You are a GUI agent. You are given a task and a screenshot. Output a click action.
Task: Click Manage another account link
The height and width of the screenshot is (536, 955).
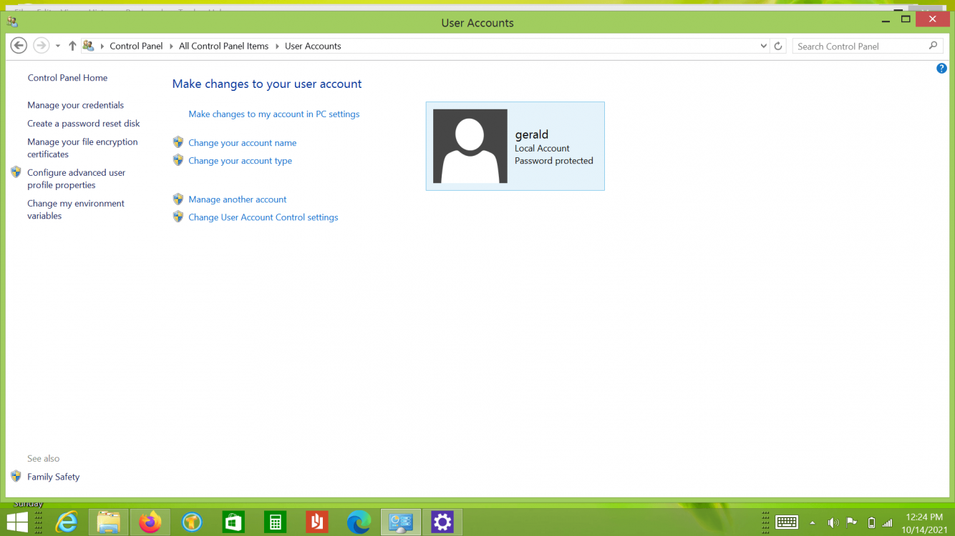tap(237, 199)
